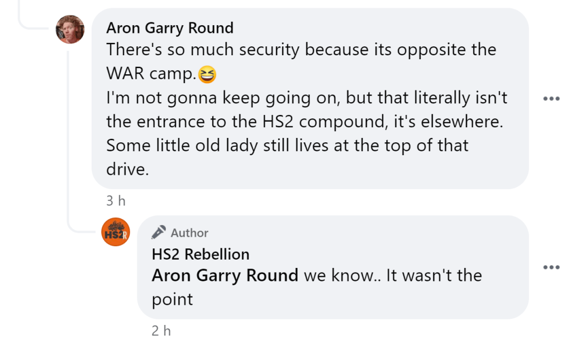Click the 3 h comment timestamp
Viewport: 571px width, 340px height.
click(x=117, y=201)
